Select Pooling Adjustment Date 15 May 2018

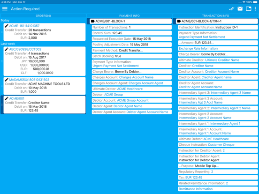point(132,45)
